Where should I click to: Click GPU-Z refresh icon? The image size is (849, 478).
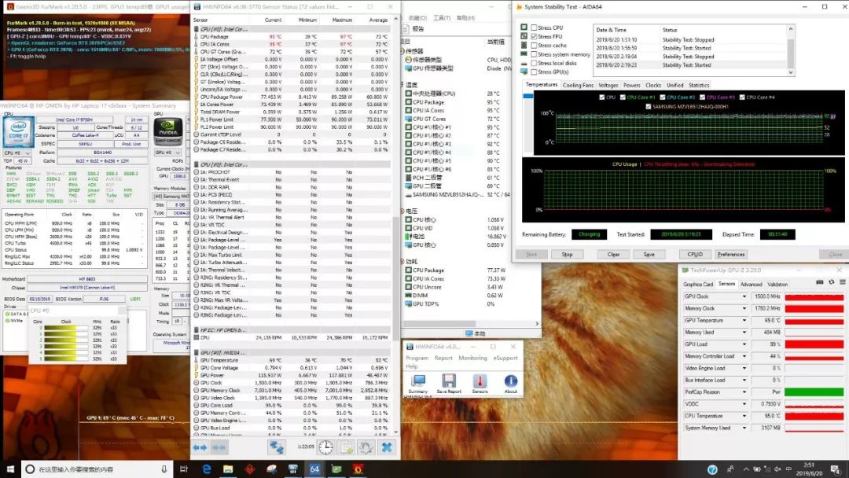(x=832, y=282)
